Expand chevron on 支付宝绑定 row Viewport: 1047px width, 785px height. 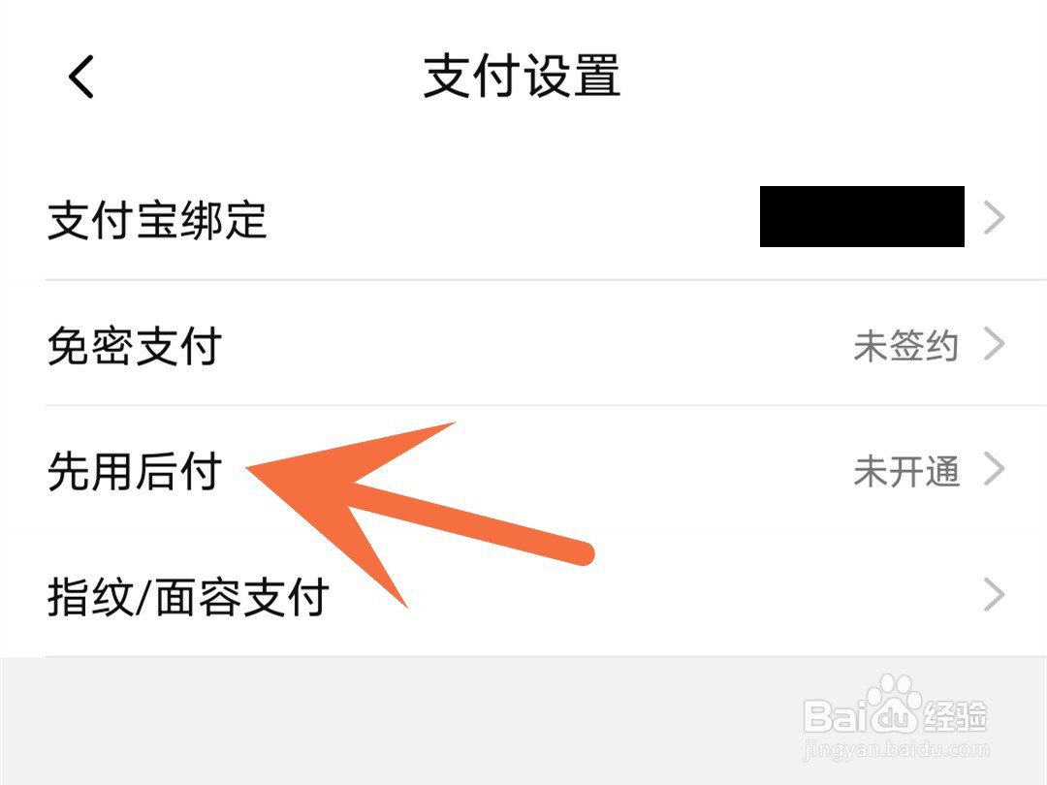point(995,218)
